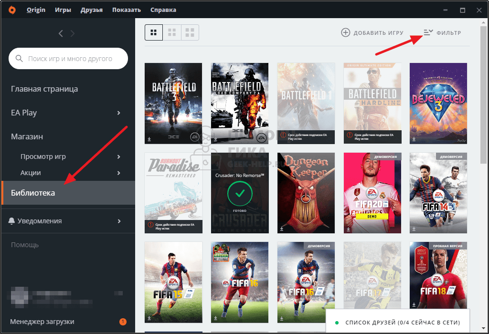Select Battlefield 1 game tile

pos(306,104)
